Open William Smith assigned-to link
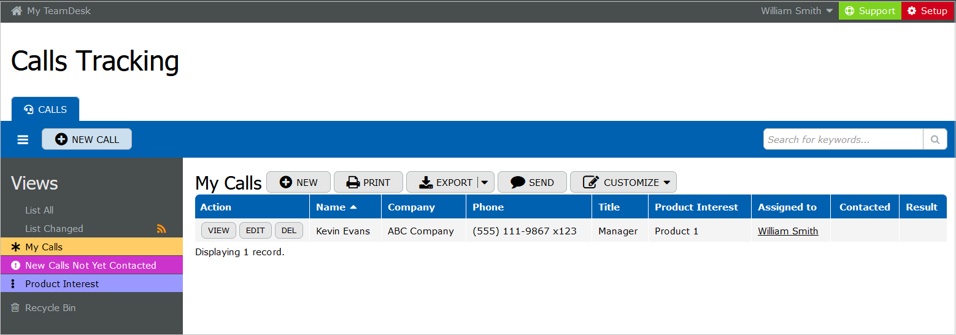 (x=787, y=231)
